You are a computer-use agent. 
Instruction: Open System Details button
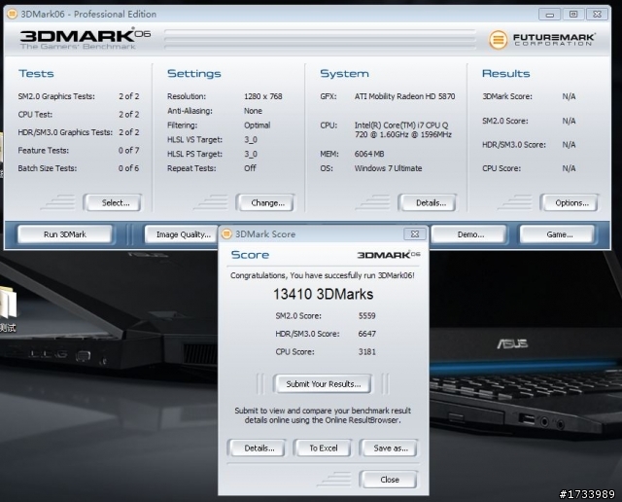(x=428, y=203)
